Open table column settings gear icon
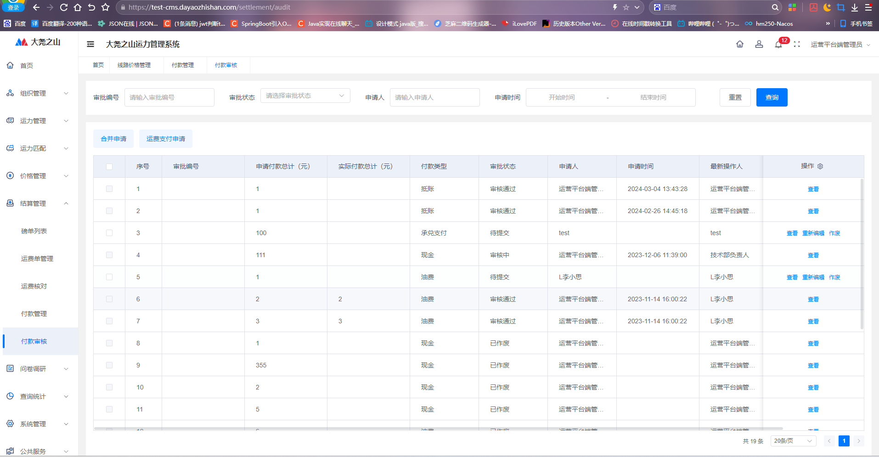Screen dimensions: 879x457 coord(820,166)
